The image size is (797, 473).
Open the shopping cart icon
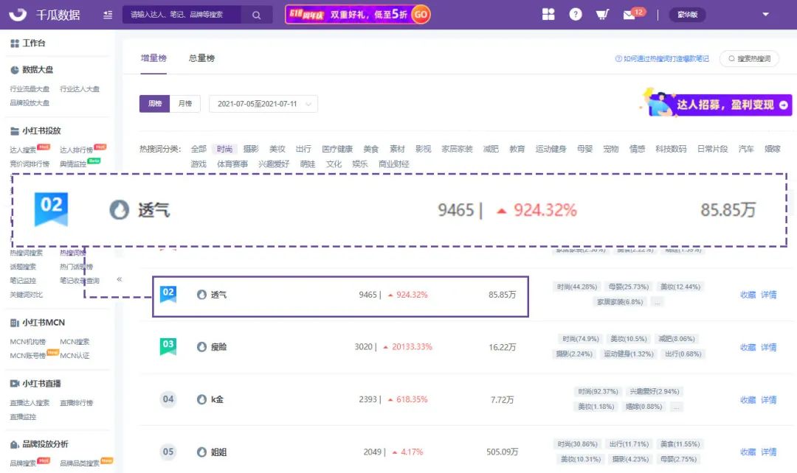pyautogui.click(x=602, y=14)
